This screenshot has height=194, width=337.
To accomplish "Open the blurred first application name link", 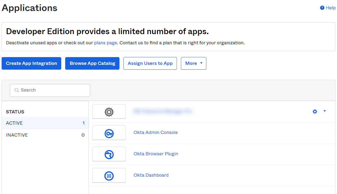I will [x=162, y=111].
